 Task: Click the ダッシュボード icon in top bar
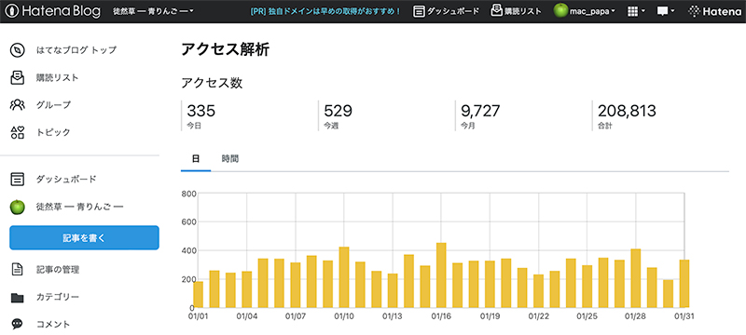point(419,11)
